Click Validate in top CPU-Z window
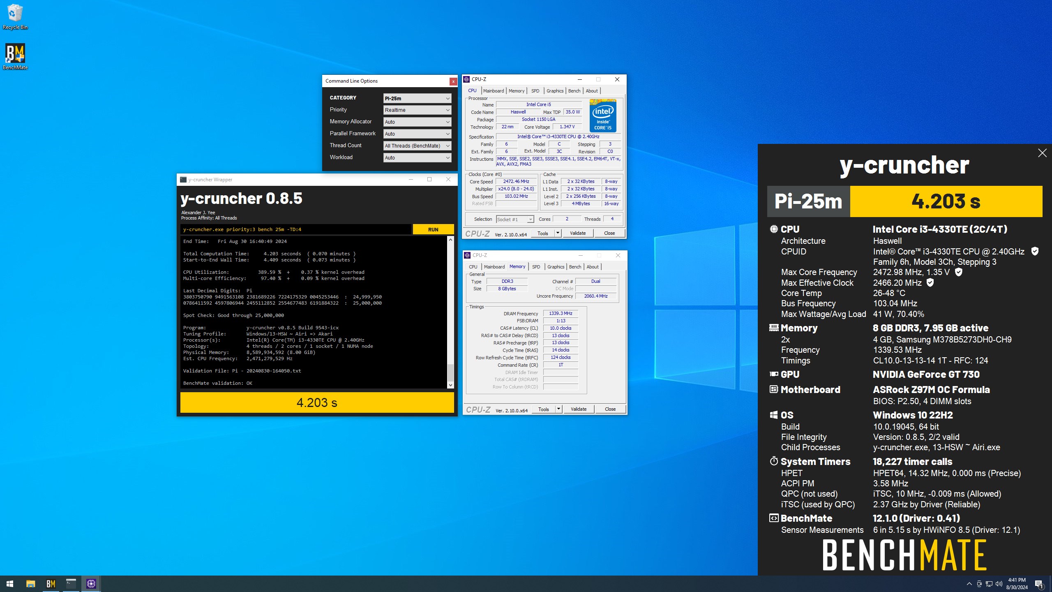The width and height of the screenshot is (1052, 592). 578,233
